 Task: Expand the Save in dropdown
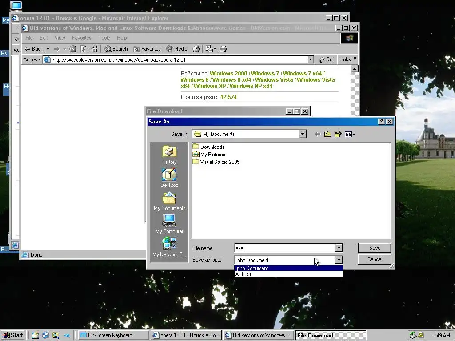pyautogui.click(x=303, y=134)
